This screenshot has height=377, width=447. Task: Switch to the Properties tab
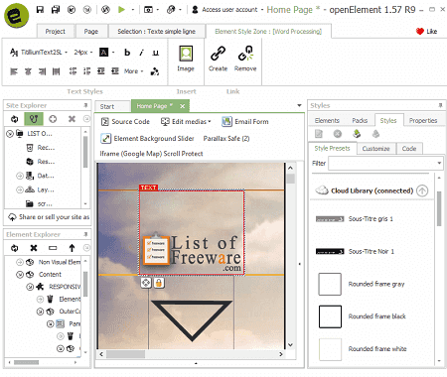click(x=423, y=121)
